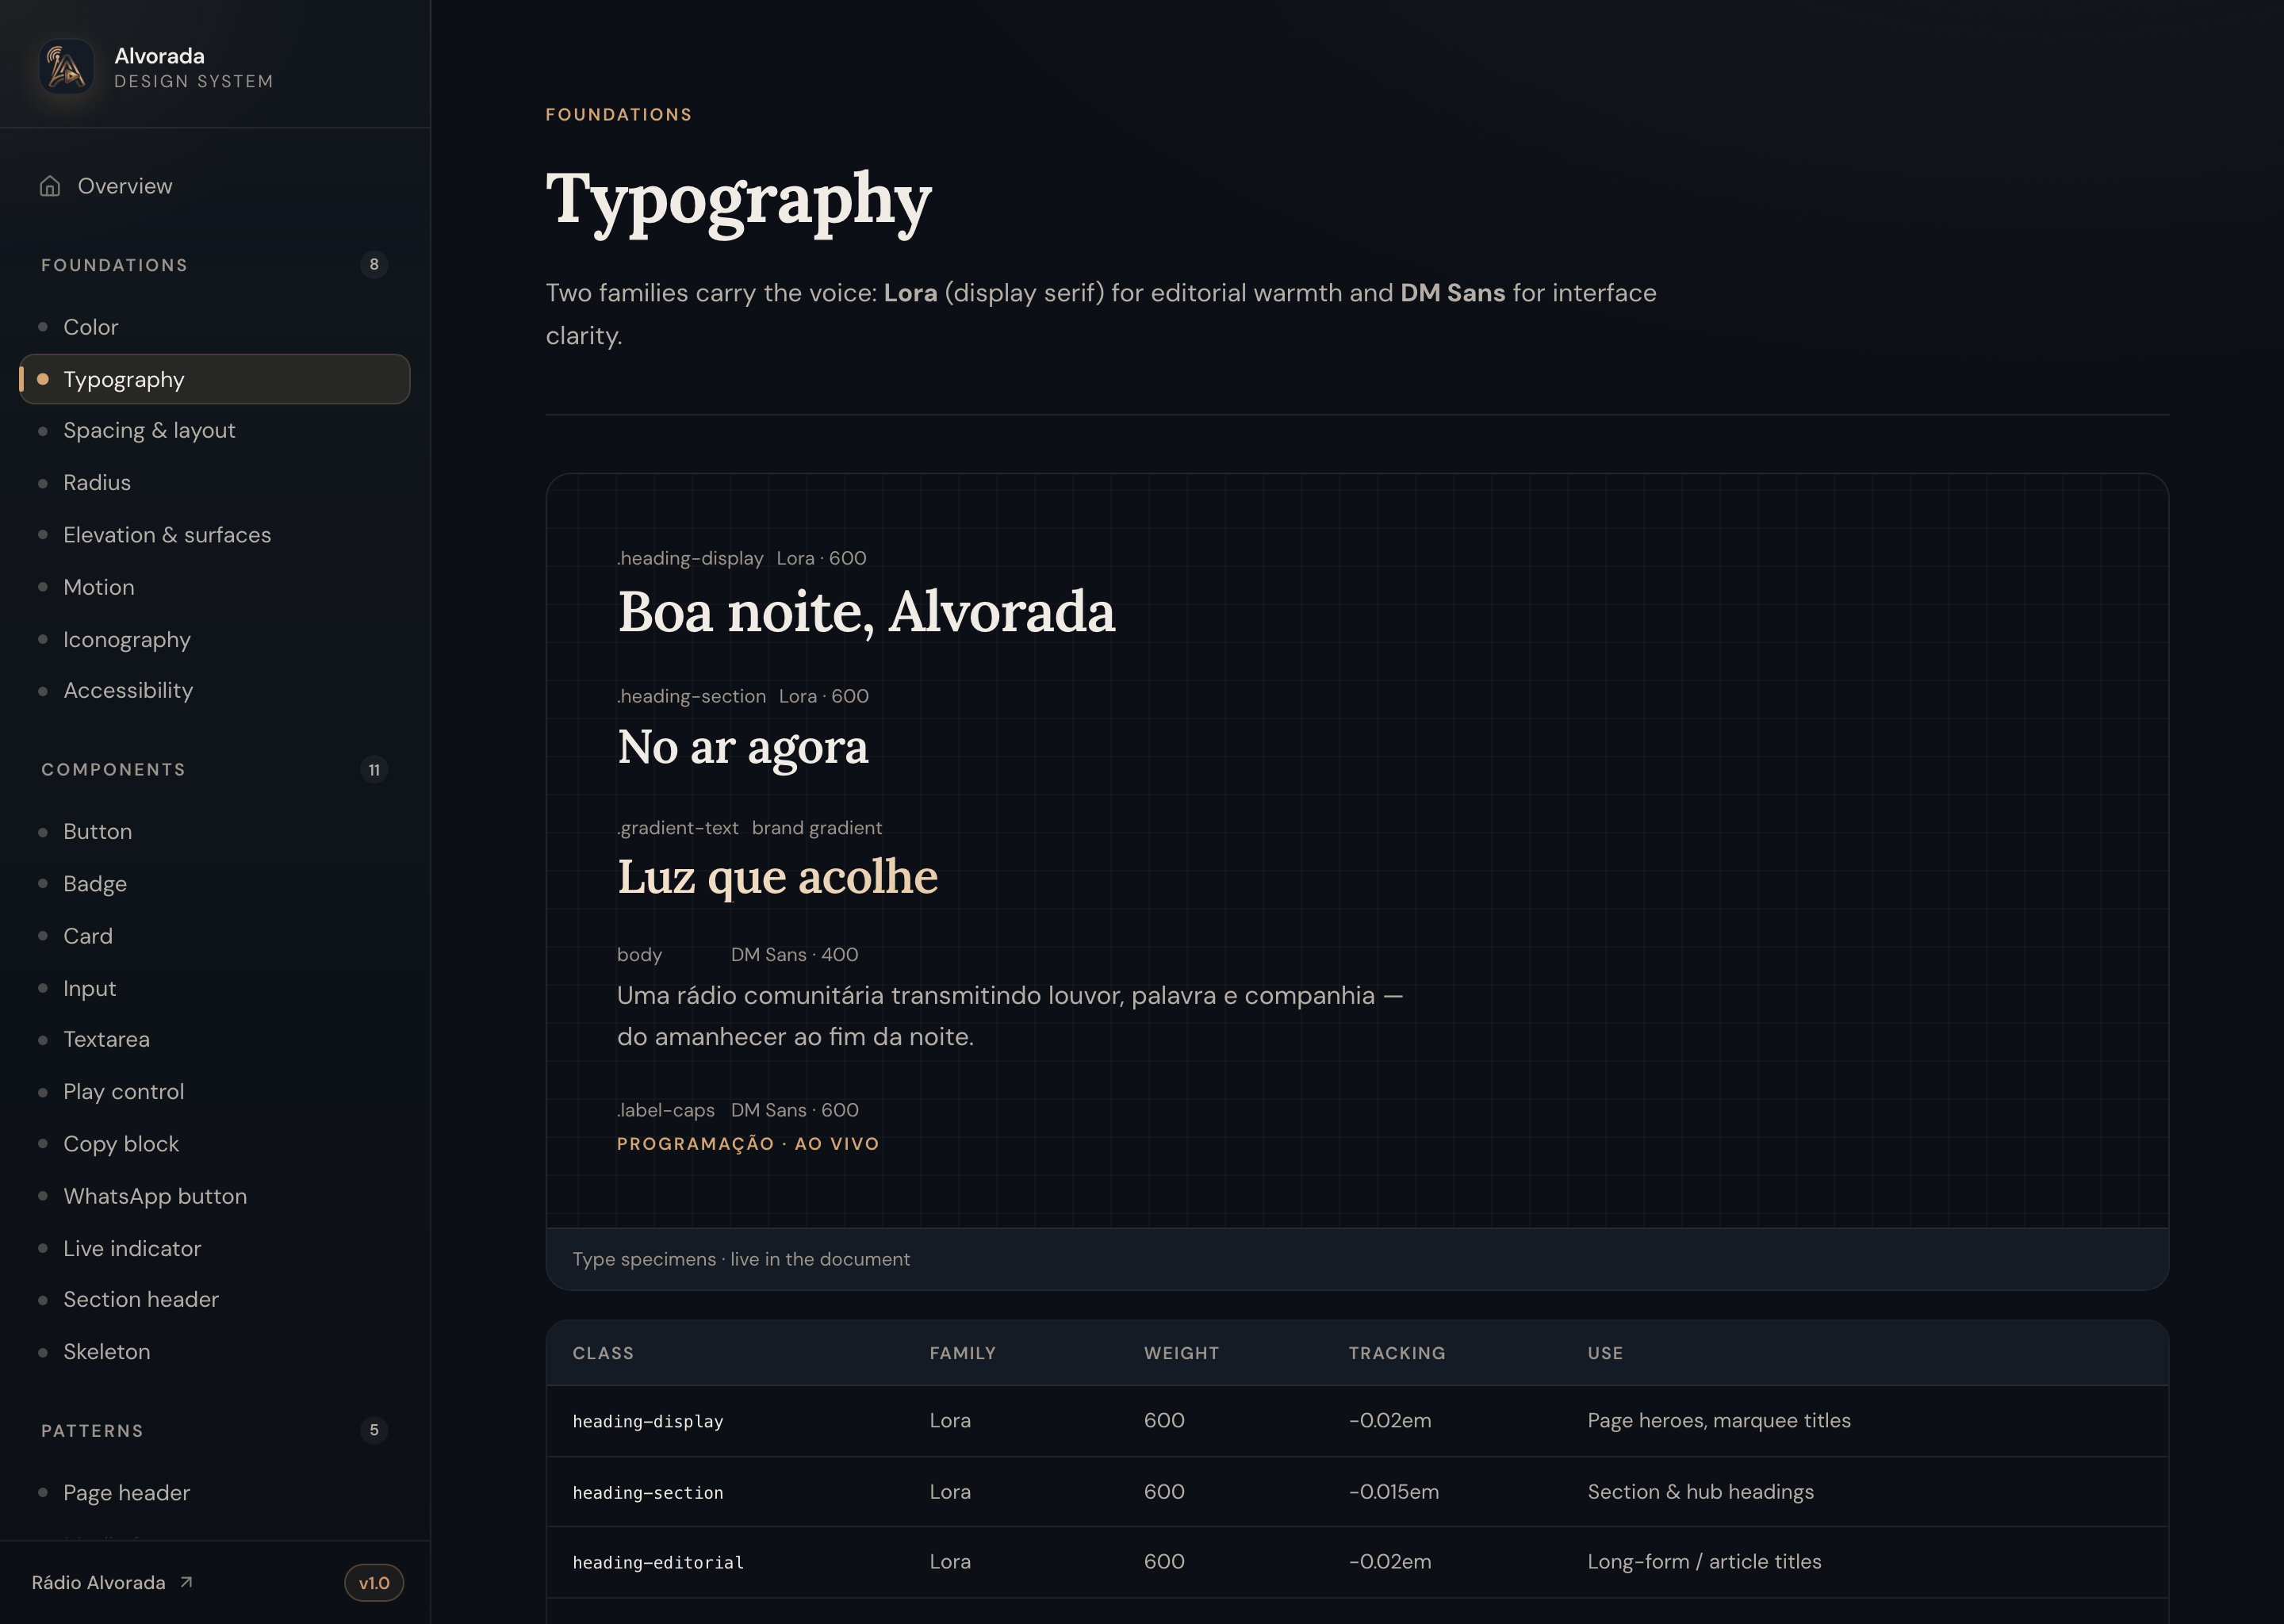
Task: Open the Iconography page
Action: coord(214,639)
